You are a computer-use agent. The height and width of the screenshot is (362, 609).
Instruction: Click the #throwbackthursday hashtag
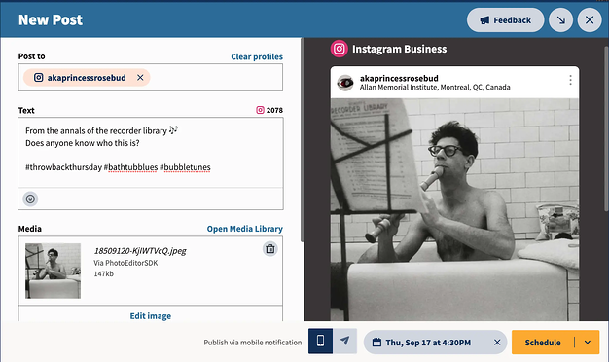(63, 167)
